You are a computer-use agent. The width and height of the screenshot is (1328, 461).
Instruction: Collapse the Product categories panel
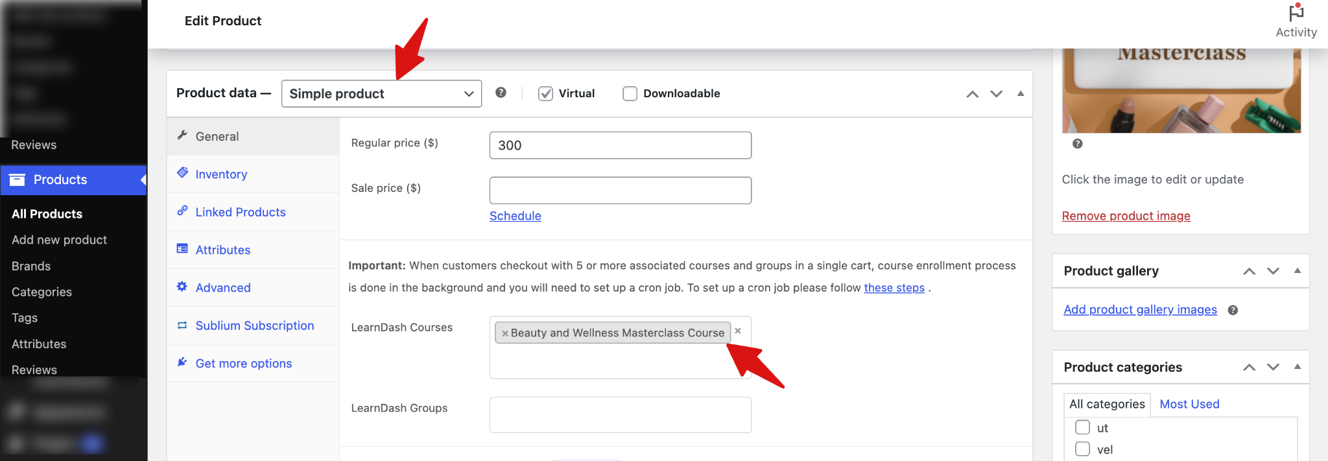1298,366
